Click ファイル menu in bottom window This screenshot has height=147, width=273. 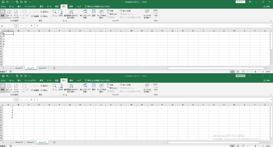click(3, 80)
